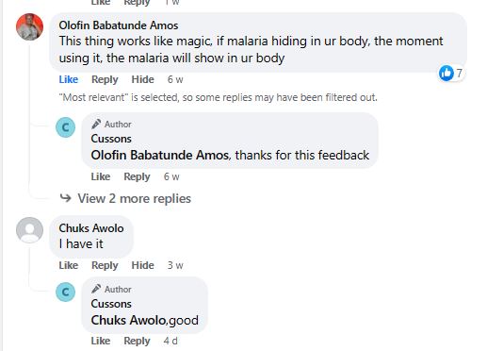The width and height of the screenshot is (503, 351).
Task: Open Olofin Babatunde Amos profile picture
Action: coord(29,26)
